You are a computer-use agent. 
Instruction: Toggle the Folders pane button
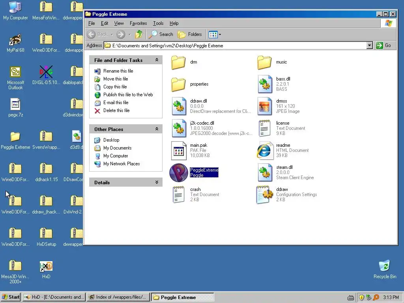(190, 34)
